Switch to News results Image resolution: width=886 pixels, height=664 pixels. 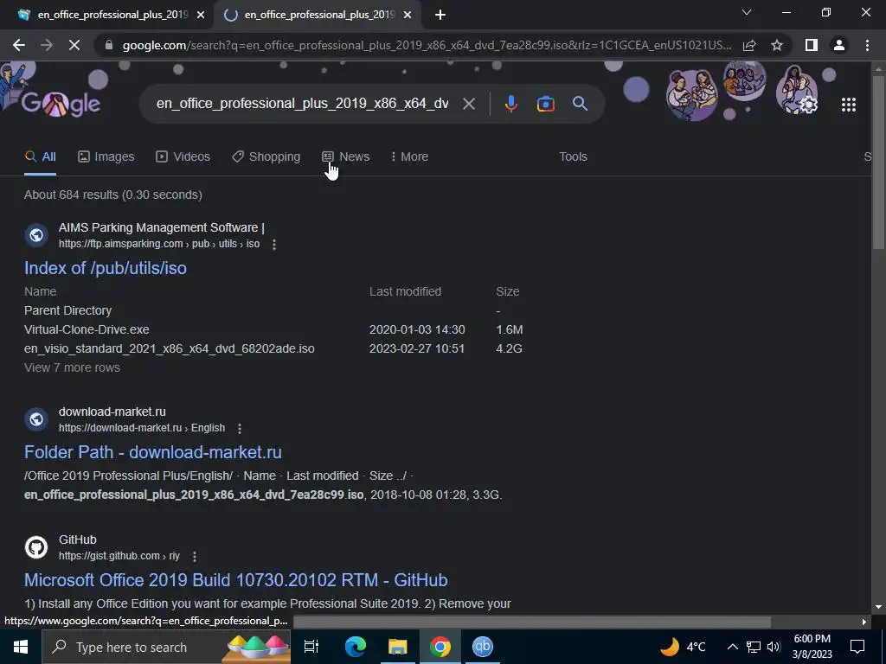tap(345, 156)
